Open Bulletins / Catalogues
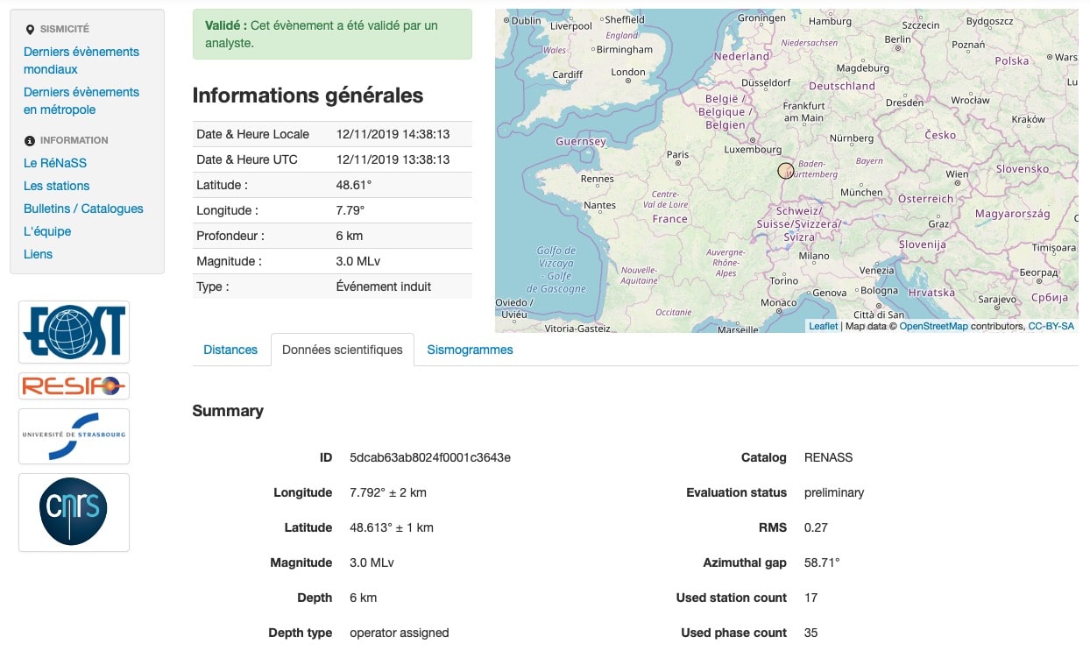 (83, 209)
